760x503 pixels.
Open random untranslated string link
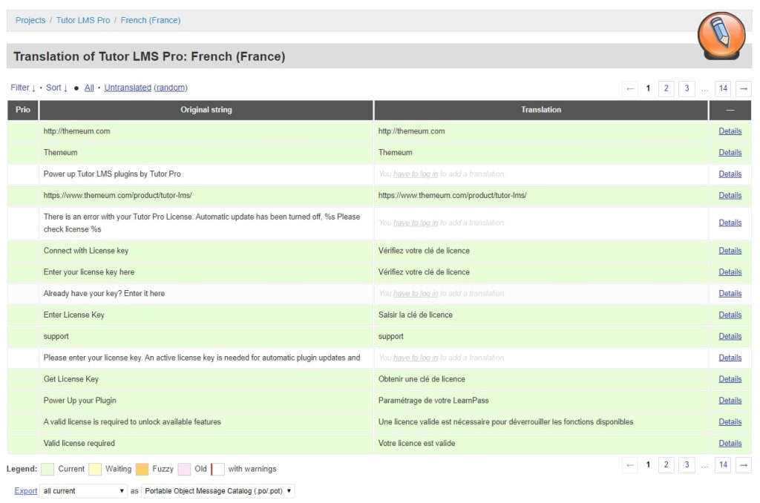pos(171,88)
